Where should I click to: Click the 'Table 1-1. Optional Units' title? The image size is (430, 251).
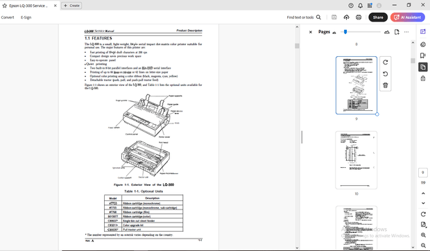144,191
